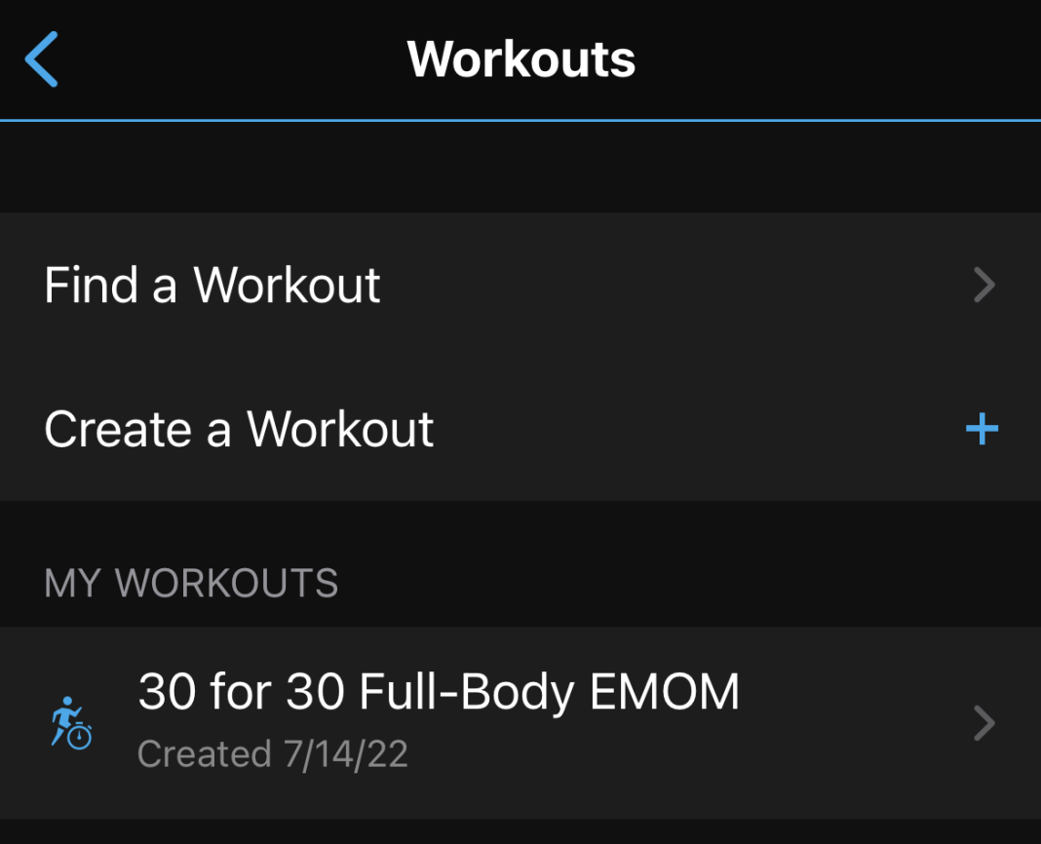
Task: Hit the navigation back arrow top left
Action: point(41,58)
